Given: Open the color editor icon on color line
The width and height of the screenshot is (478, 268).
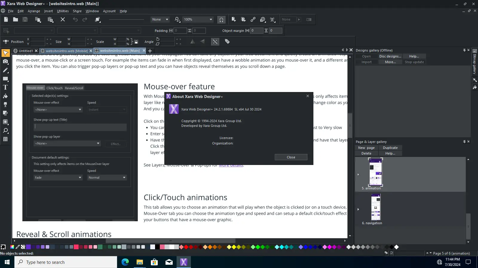Looking at the screenshot, I should (12, 247).
